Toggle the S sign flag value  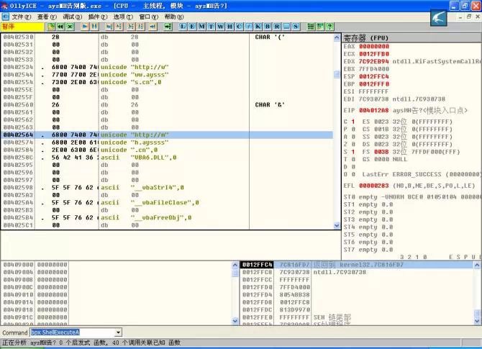click(x=353, y=152)
